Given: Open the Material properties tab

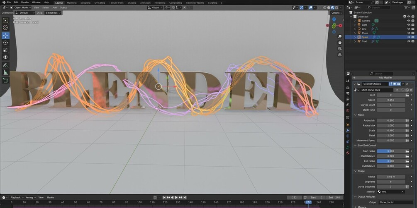Looking at the screenshot, I should 348,153.
